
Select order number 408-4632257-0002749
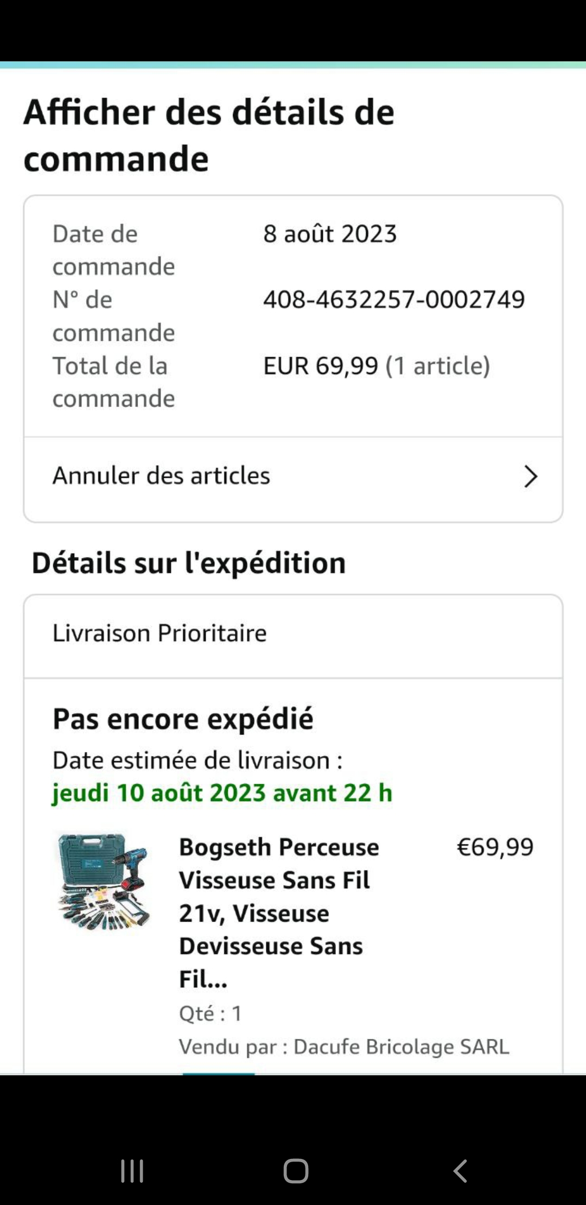tap(394, 300)
